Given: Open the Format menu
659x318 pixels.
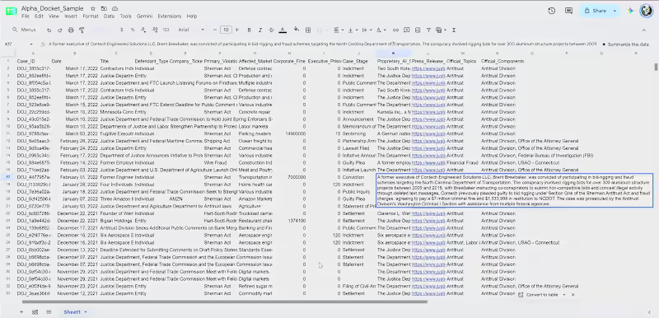Looking at the screenshot, I should click(x=91, y=16).
